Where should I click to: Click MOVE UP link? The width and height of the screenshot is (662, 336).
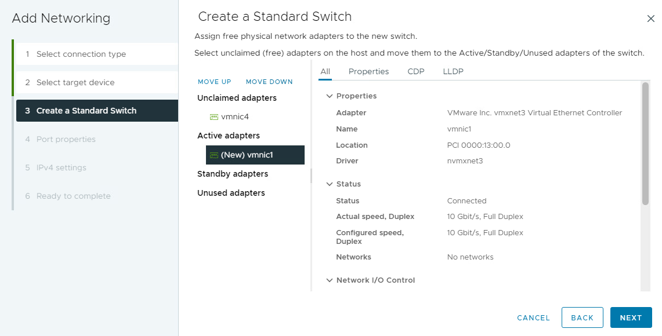pos(215,82)
